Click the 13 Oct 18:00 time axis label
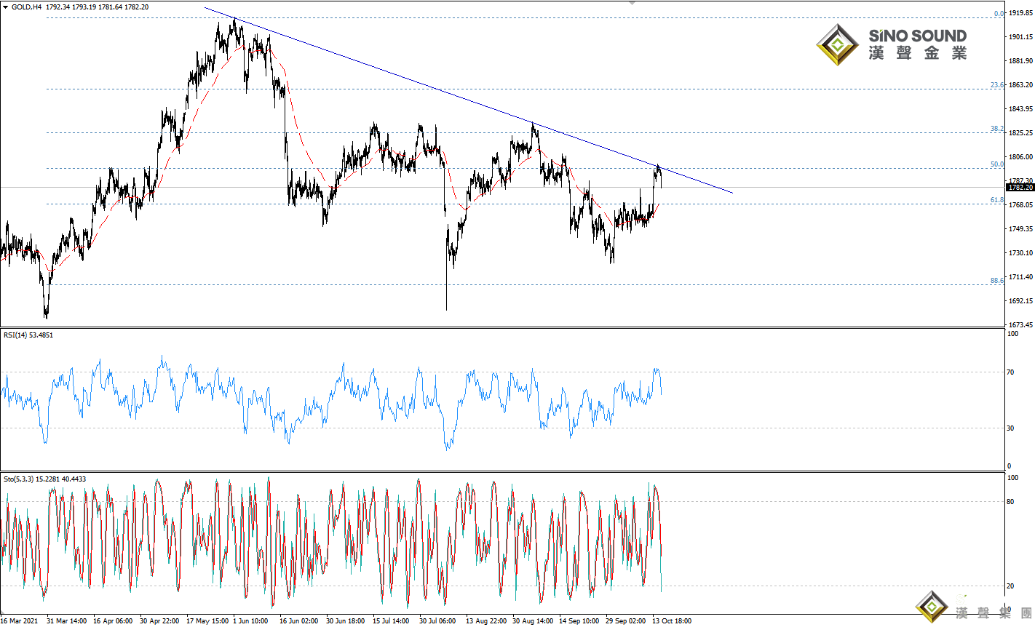This screenshot has height=627, width=1035. pos(672,621)
